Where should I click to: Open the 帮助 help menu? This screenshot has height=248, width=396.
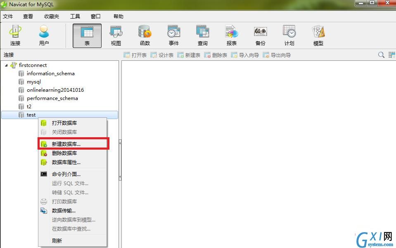(x=119, y=17)
